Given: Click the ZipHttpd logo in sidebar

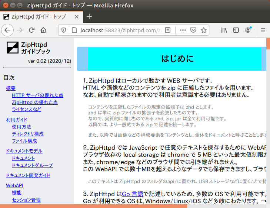Looking at the screenshot, I should 12,48.
